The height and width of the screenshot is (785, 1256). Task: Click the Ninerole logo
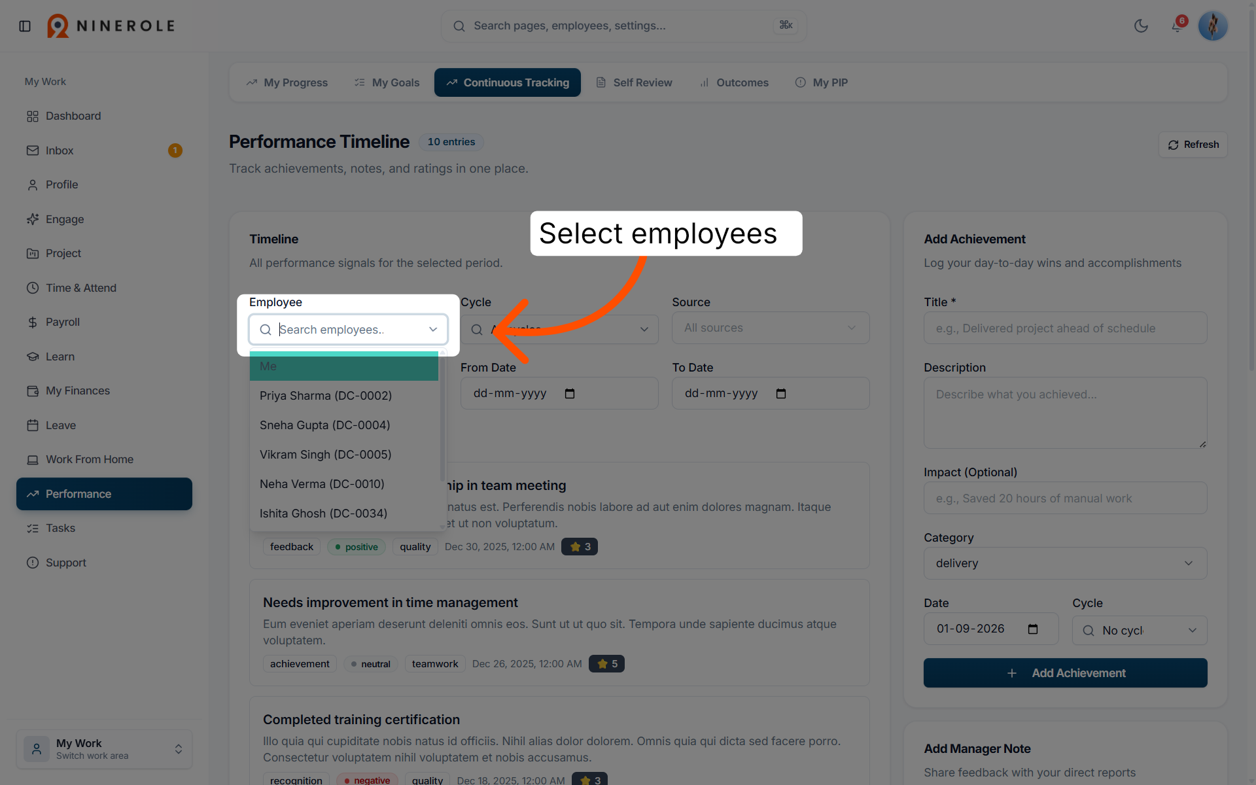tap(111, 26)
